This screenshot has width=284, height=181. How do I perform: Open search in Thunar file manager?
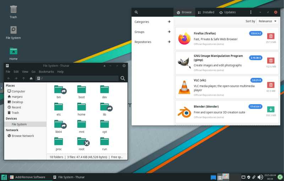(123, 78)
